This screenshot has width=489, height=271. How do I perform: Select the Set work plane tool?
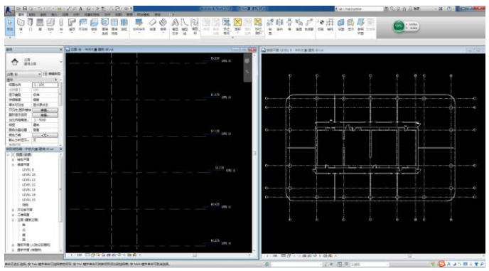(341, 25)
